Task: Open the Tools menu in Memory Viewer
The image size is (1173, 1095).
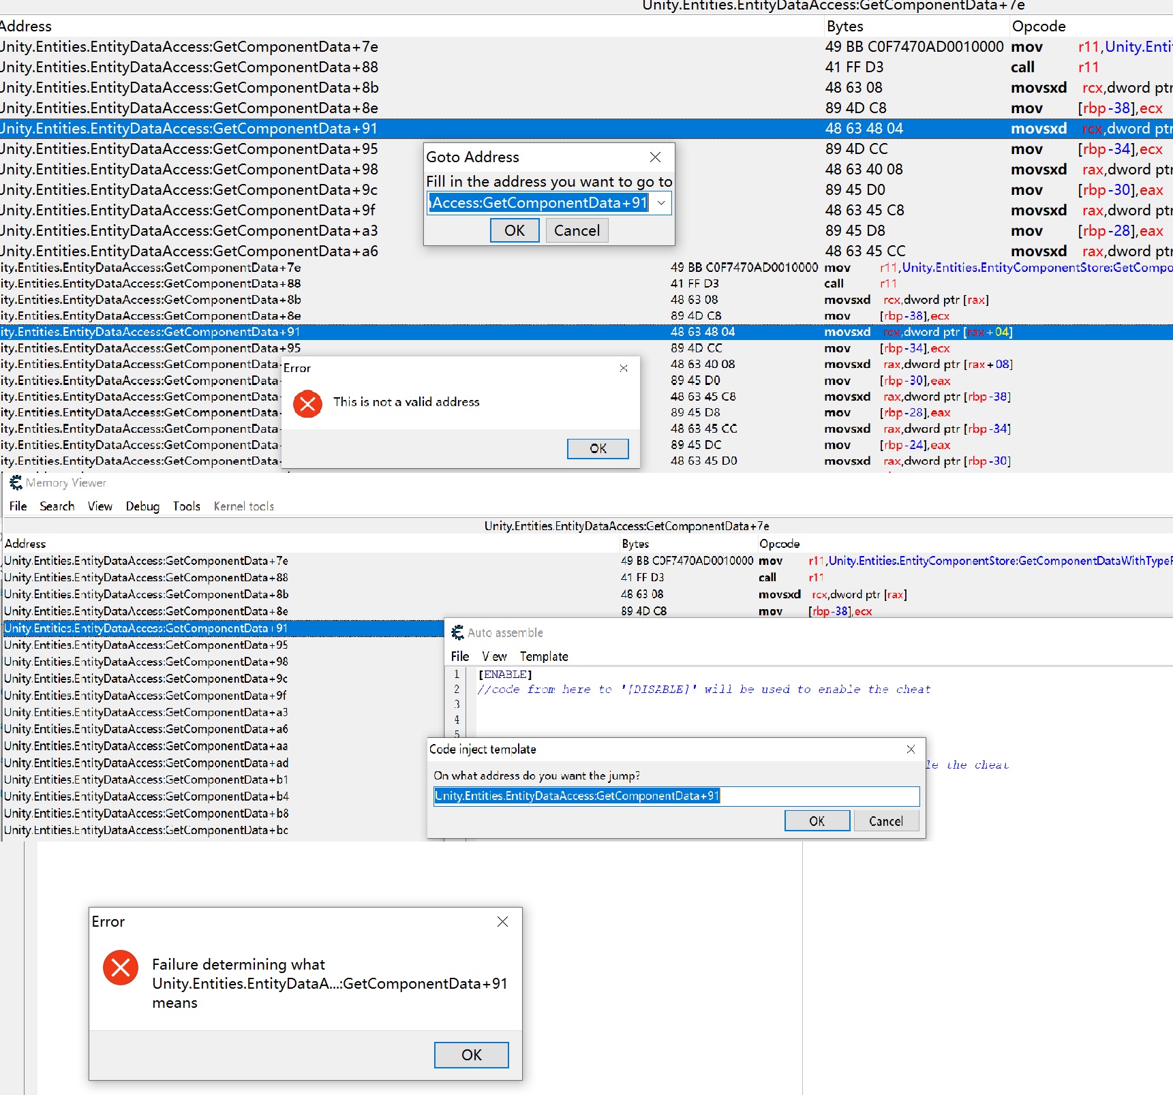Action: (186, 506)
